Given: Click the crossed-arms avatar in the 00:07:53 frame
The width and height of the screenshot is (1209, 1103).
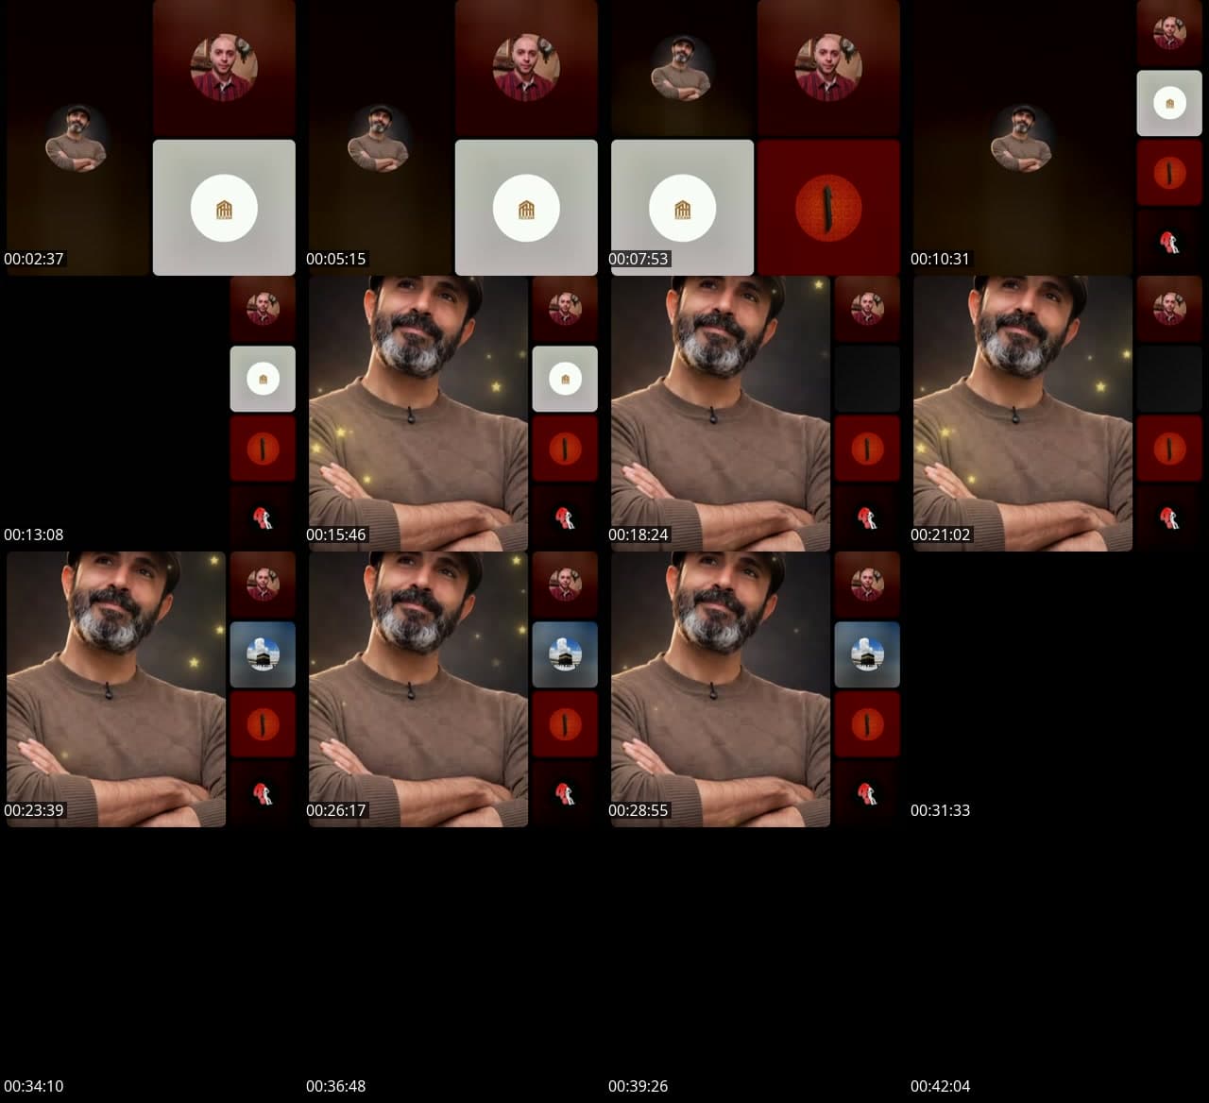Looking at the screenshot, I should point(681,68).
